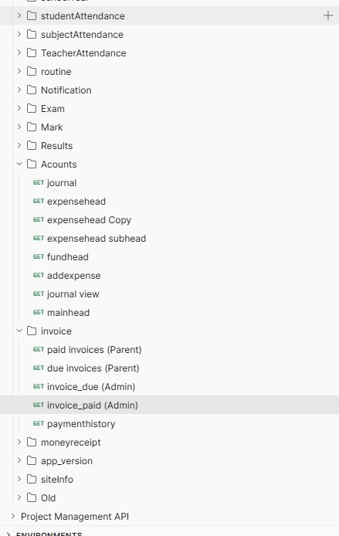Select the expensehead Copy request
This screenshot has height=536, width=339.
tap(90, 220)
